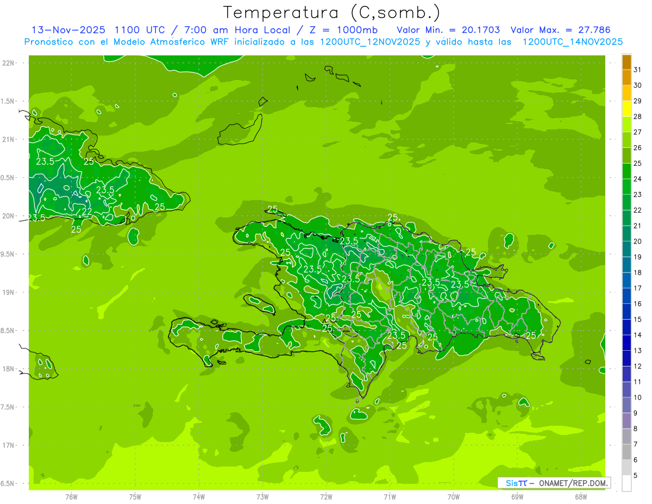Click legend scale value '7'
The height and width of the screenshot is (504, 652).
coord(636,445)
